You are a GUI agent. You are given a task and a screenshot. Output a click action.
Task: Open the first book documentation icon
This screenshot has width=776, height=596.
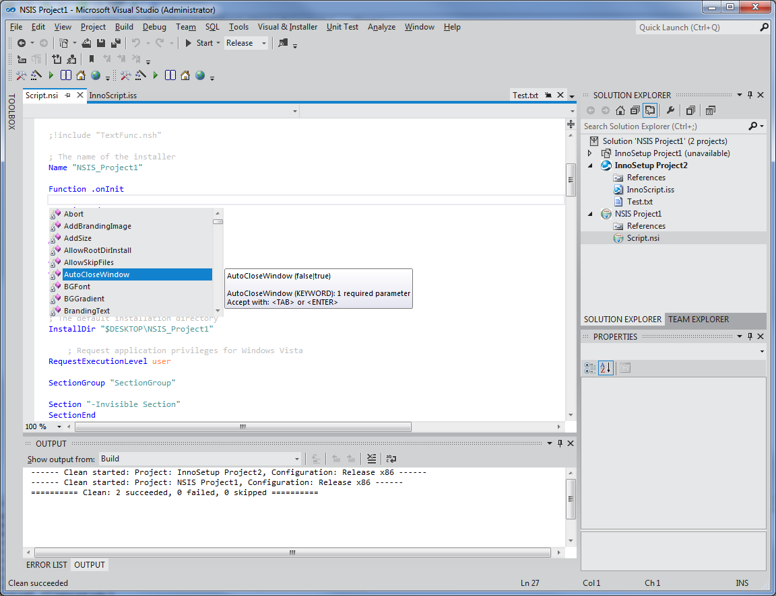(66, 75)
